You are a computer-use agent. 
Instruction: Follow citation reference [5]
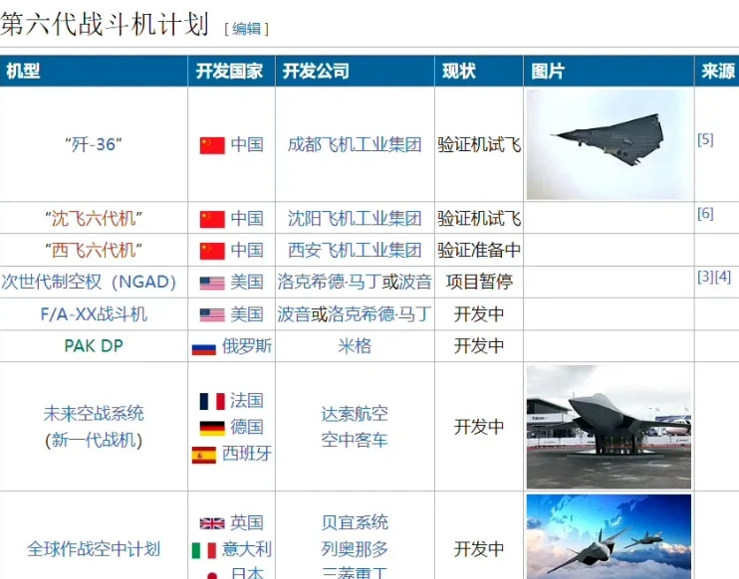tap(705, 139)
